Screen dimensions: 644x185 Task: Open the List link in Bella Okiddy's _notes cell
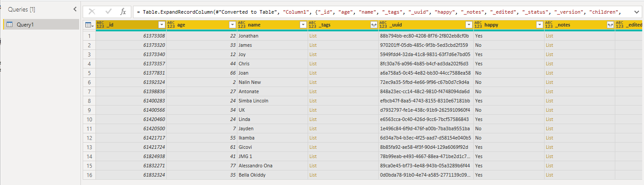coord(549,175)
